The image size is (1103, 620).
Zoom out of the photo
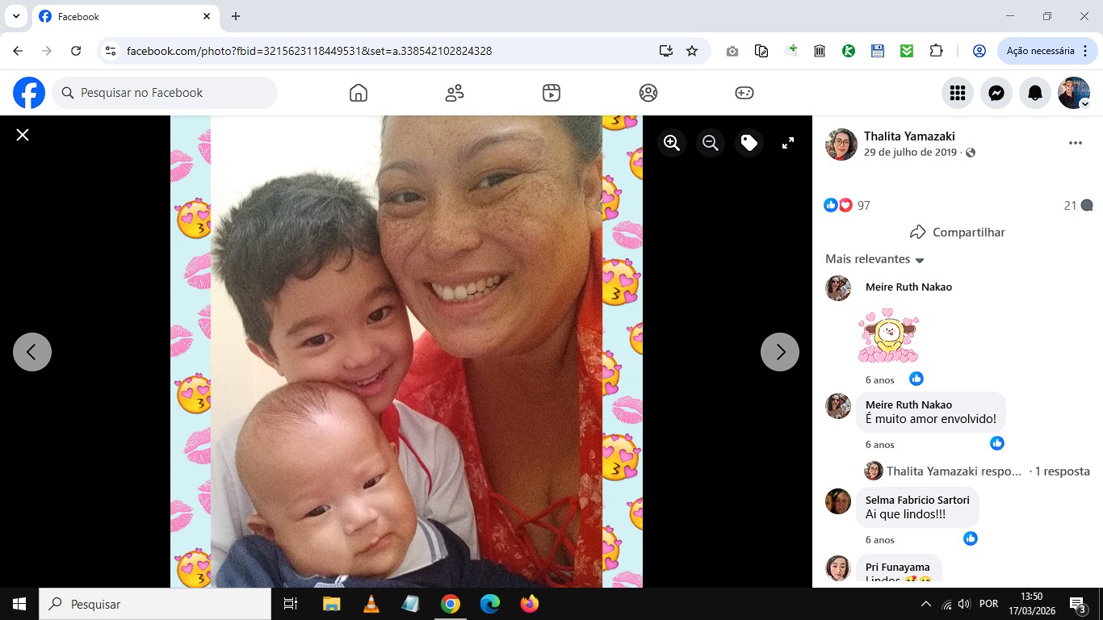711,143
